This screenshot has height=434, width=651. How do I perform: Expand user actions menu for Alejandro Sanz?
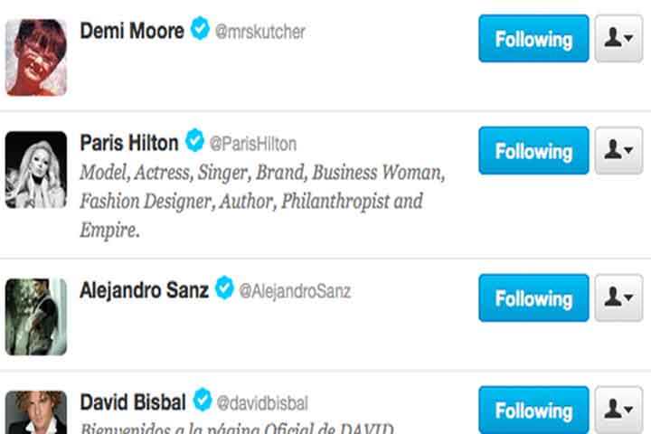(618, 298)
